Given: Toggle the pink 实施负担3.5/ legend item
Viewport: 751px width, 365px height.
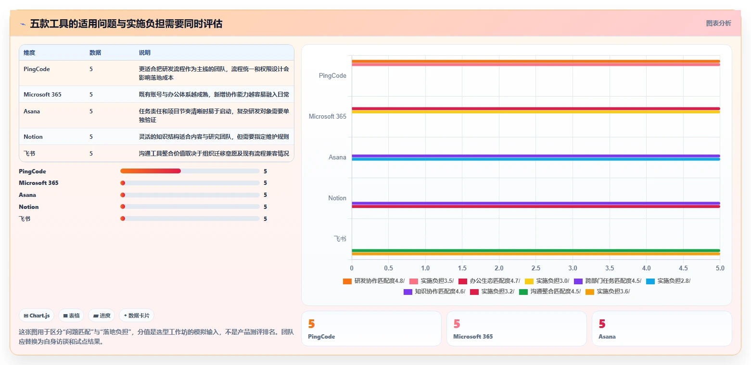Looking at the screenshot, I should 432,281.
